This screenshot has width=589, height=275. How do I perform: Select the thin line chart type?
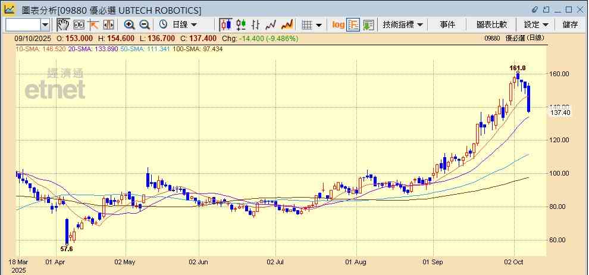tap(271, 24)
